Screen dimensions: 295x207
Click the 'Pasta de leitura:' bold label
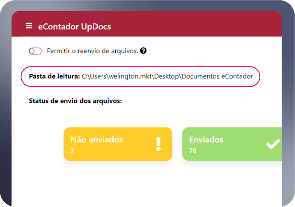click(x=54, y=76)
